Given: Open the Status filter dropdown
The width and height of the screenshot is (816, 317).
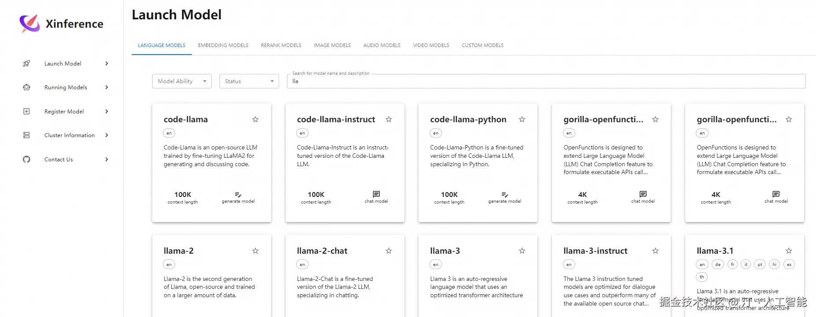Looking at the screenshot, I should point(249,81).
